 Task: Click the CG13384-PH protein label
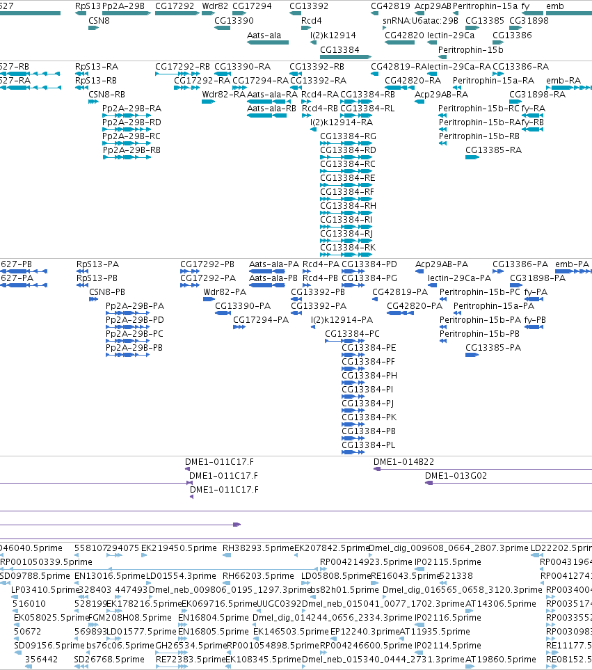click(369, 375)
